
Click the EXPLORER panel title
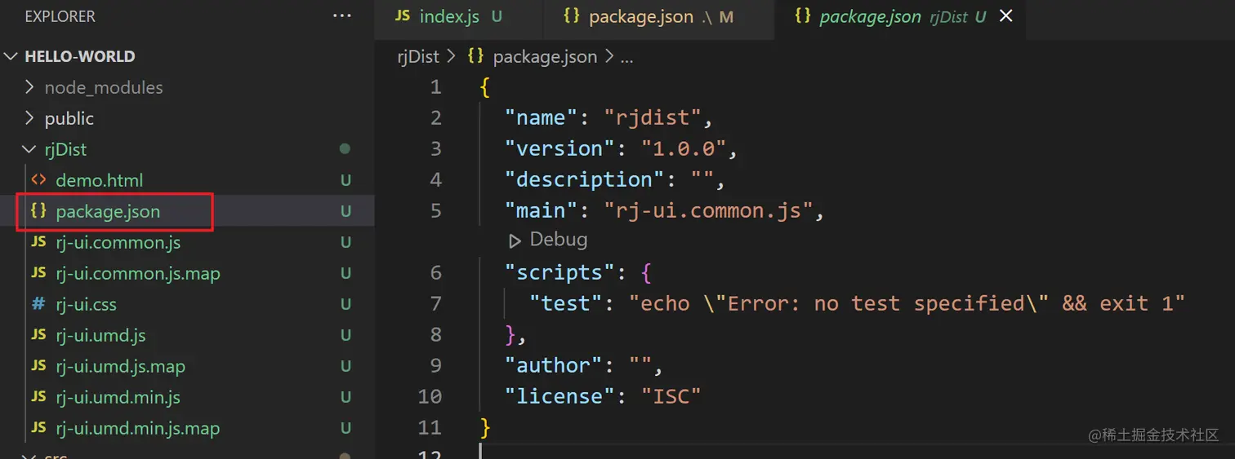[x=60, y=16]
